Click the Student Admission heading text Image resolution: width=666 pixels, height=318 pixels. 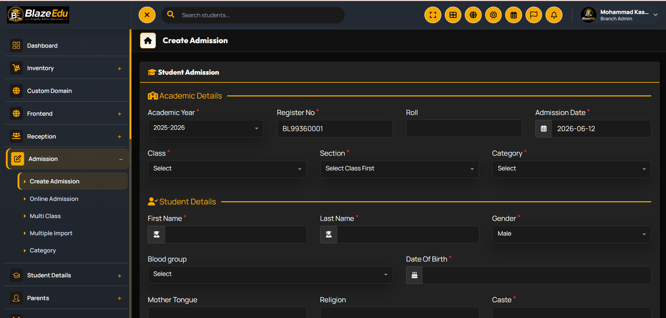pyautogui.click(x=188, y=72)
